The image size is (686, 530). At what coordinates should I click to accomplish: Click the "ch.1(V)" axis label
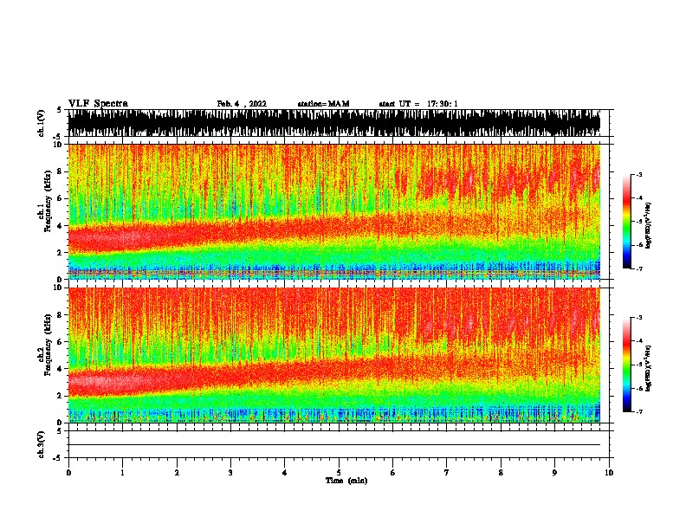pos(41,123)
